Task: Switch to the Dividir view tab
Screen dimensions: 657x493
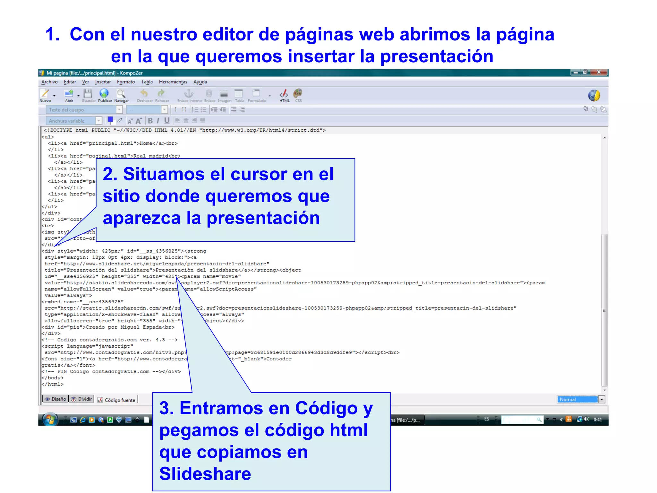Action: point(81,399)
